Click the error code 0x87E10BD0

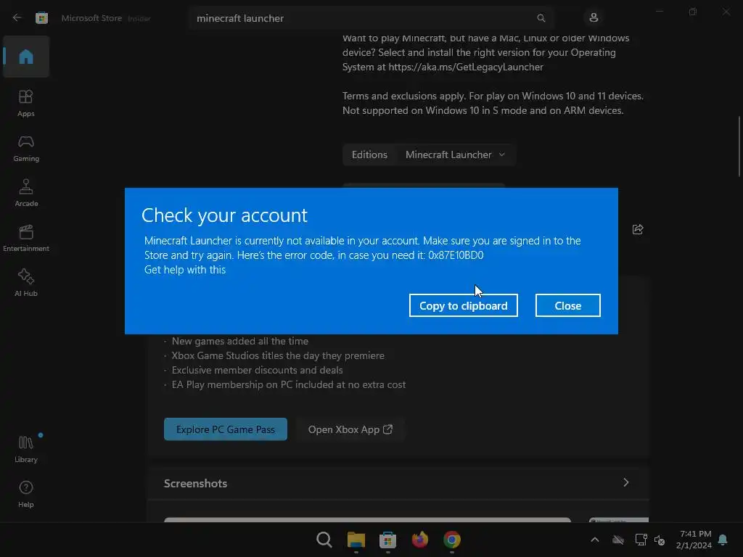(456, 255)
